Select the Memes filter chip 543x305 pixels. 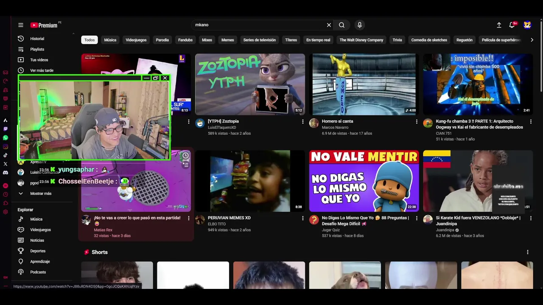pyautogui.click(x=228, y=40)
